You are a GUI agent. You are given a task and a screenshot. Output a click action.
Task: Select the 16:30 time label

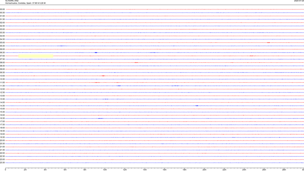[2, 118]
